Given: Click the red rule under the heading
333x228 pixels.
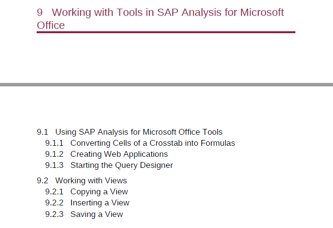Looking at the screenshot, I should click(x=166, y=32).
